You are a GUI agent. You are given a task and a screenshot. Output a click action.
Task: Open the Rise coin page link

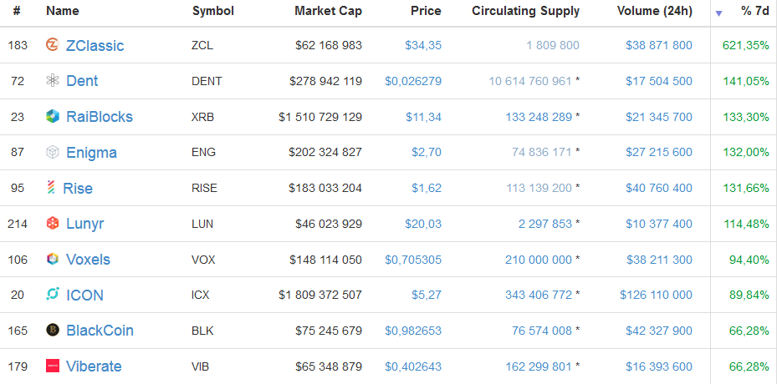(77, 188)
